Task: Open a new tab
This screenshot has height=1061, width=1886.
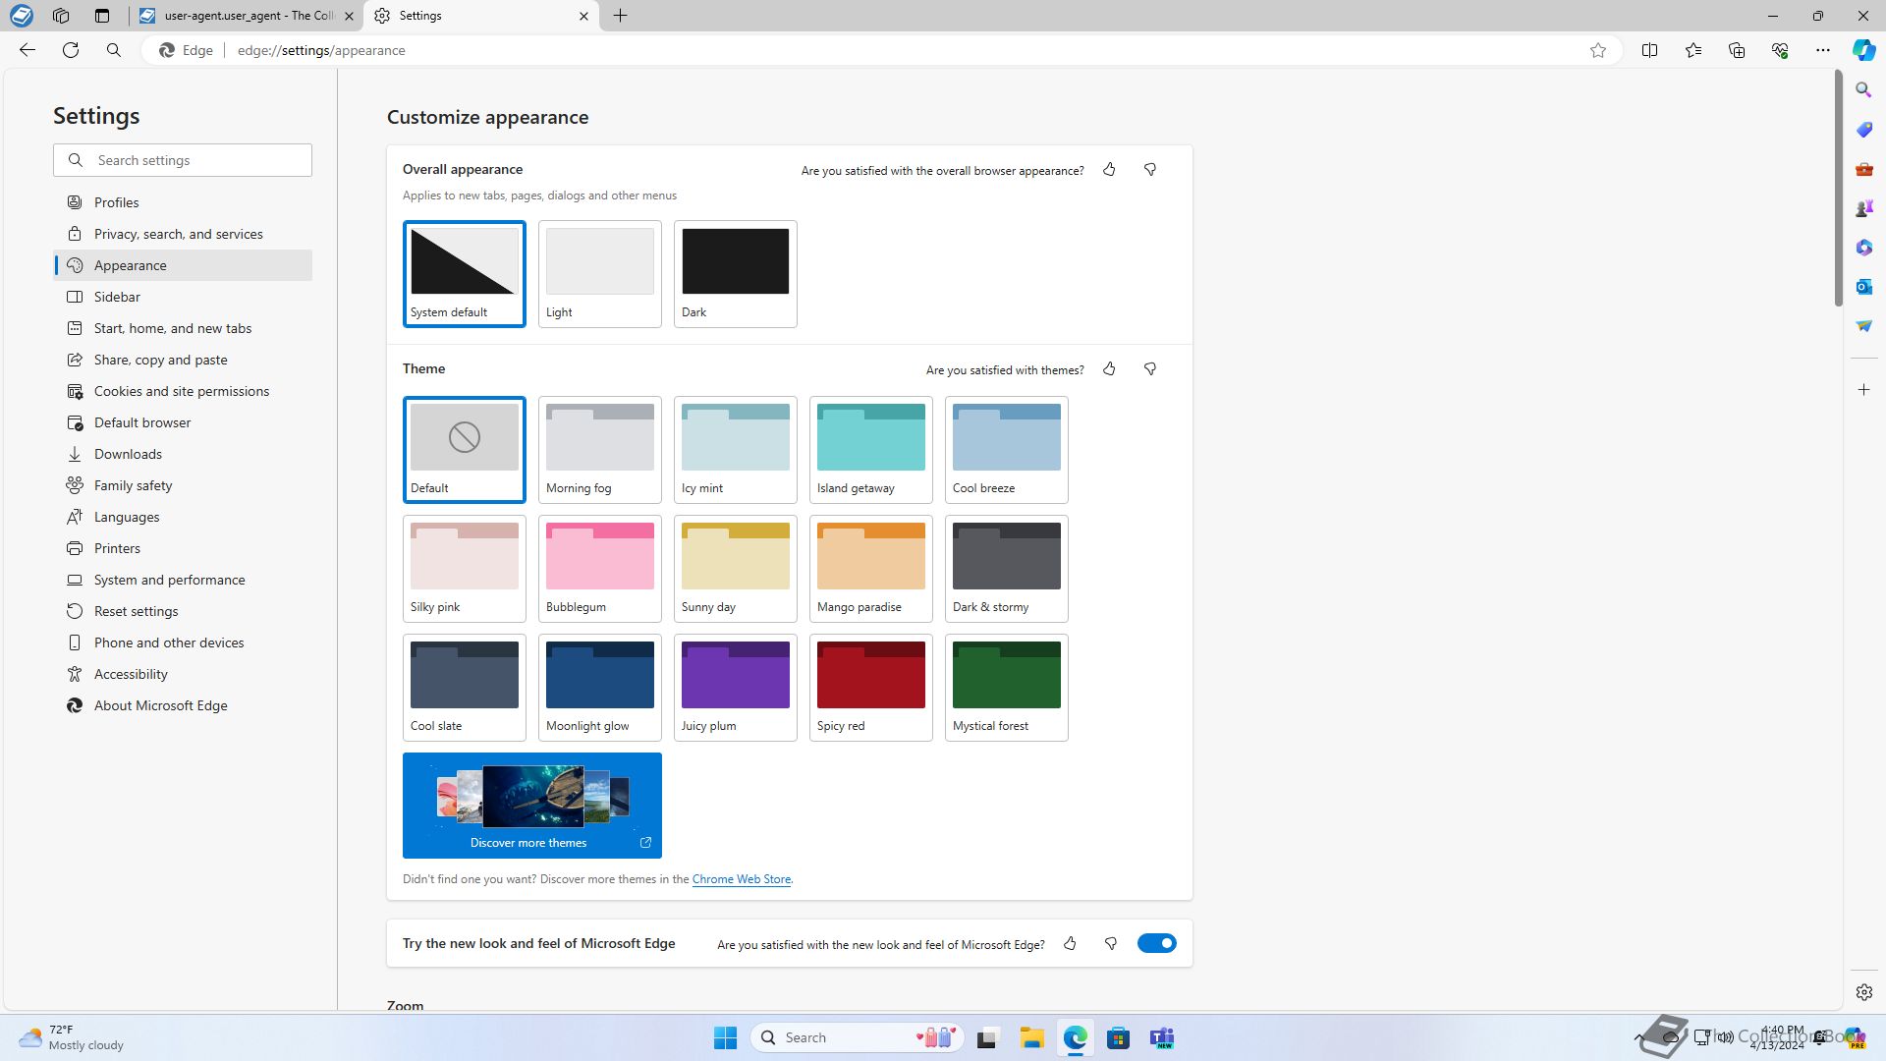Action: point(621,16)
